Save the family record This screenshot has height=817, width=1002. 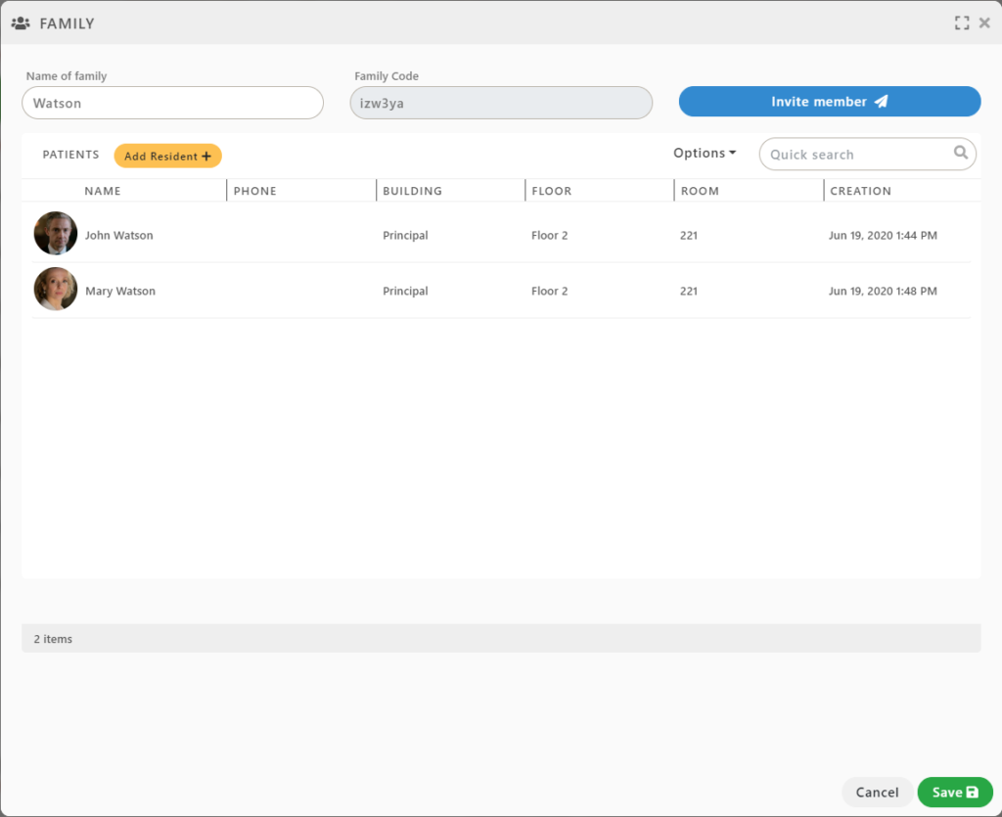coord(954,793)
